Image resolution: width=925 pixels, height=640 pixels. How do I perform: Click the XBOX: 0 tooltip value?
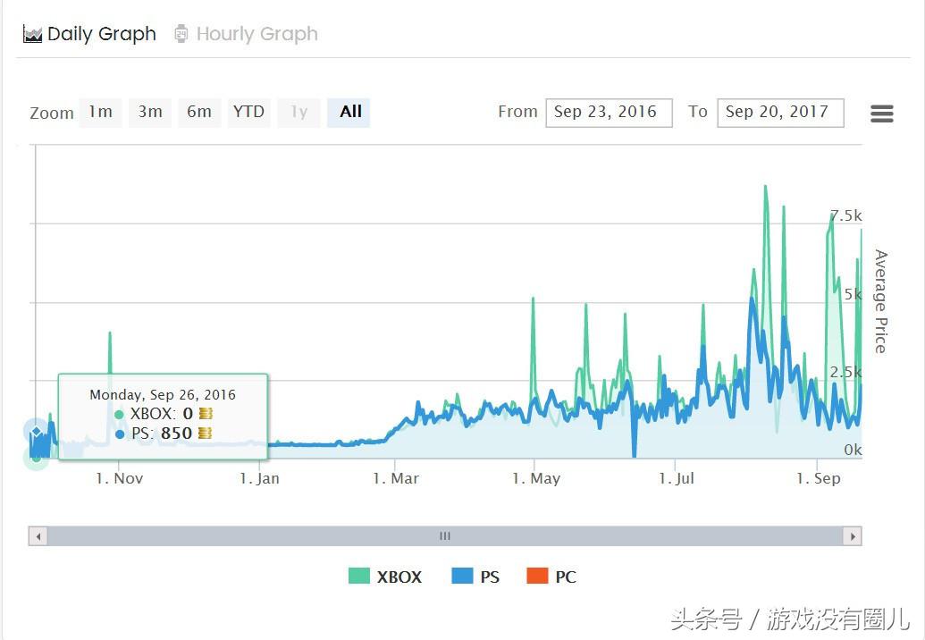(163, 414)
